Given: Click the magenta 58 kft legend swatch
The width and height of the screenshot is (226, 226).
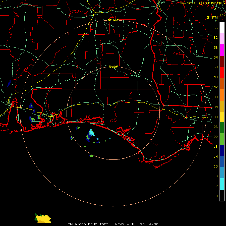Looking at the screenshot, I should 222,50.
